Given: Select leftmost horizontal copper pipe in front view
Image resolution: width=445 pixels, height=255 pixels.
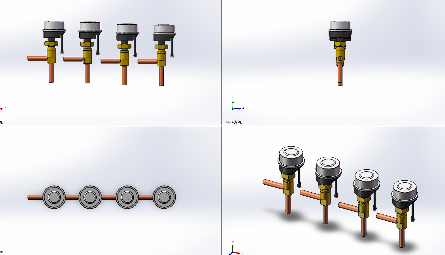Looking at the screenshot, I should point(37,58).
